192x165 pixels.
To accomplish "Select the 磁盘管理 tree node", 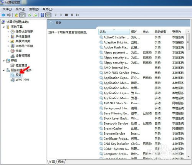I will 21,65.
